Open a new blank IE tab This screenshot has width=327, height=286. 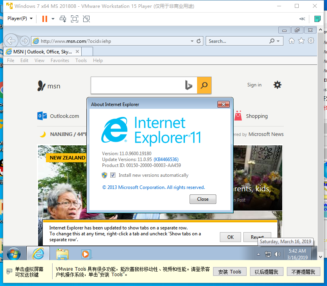(x=87, y=51)
